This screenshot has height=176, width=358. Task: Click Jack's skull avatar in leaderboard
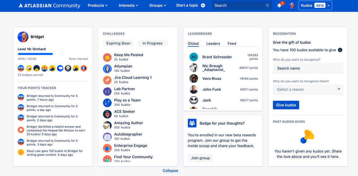click(194, 100)
